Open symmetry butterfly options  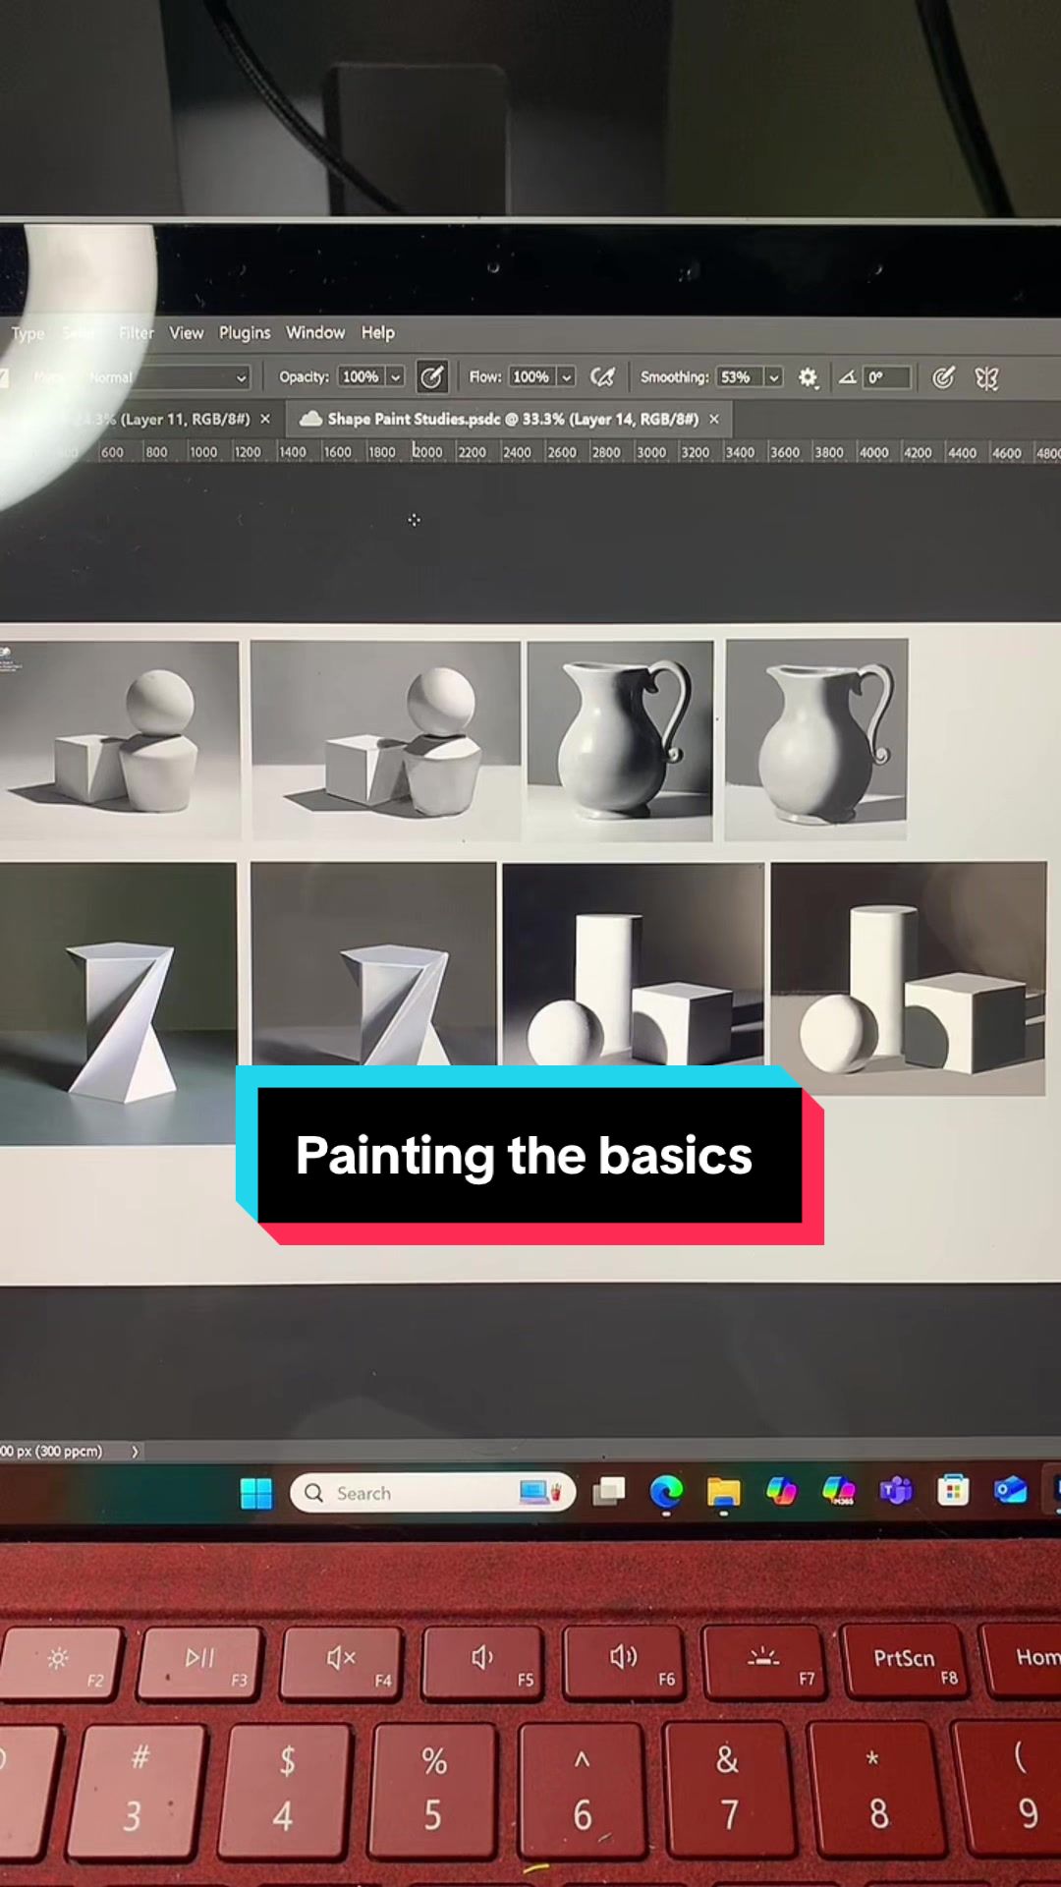(x=986, y=378)
